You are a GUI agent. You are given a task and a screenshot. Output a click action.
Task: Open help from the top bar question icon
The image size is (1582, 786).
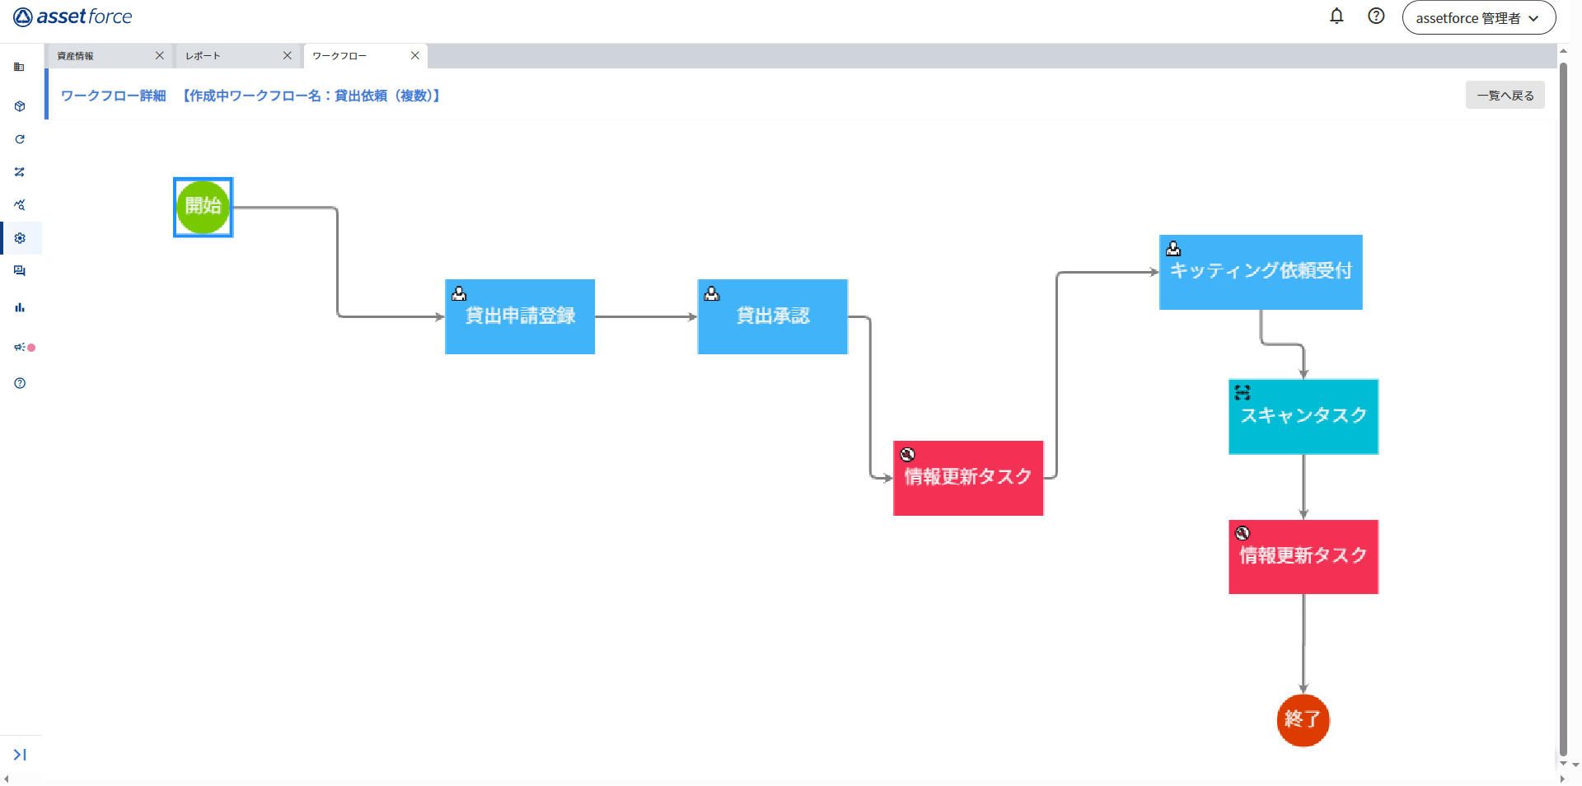[1376, 16]
